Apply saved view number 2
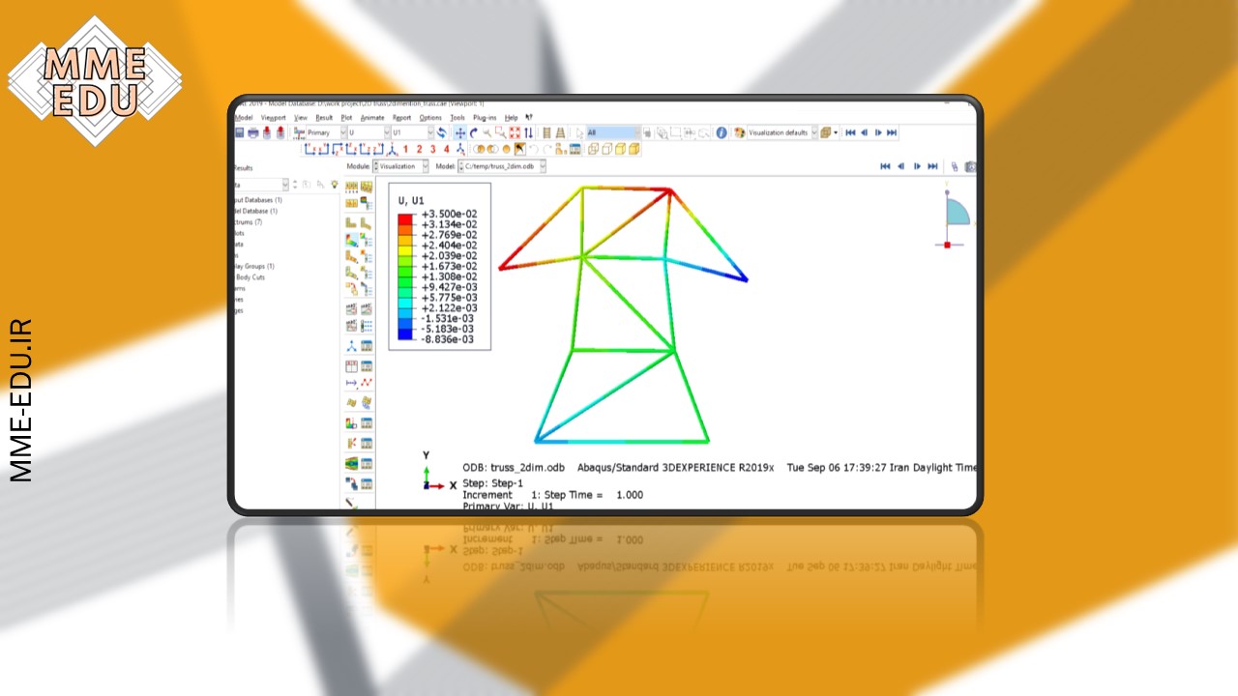 coord(419,150)
